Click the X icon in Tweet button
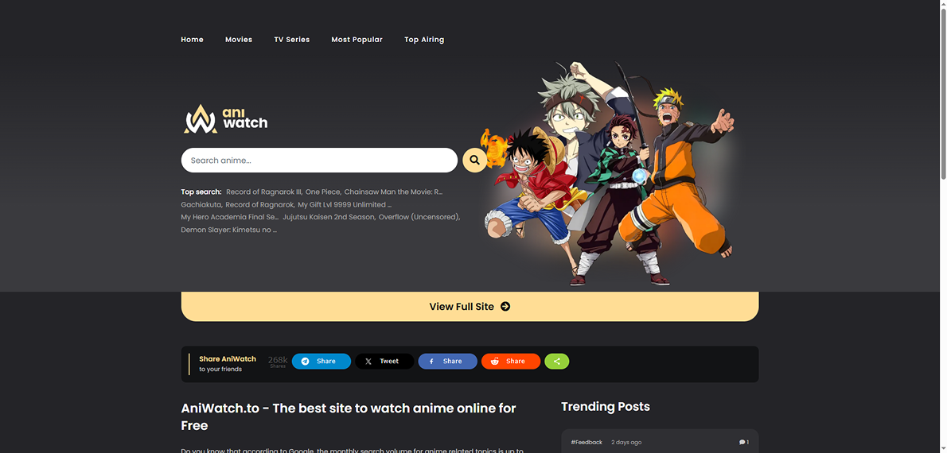Screen dimensions: 947x453 368,362
